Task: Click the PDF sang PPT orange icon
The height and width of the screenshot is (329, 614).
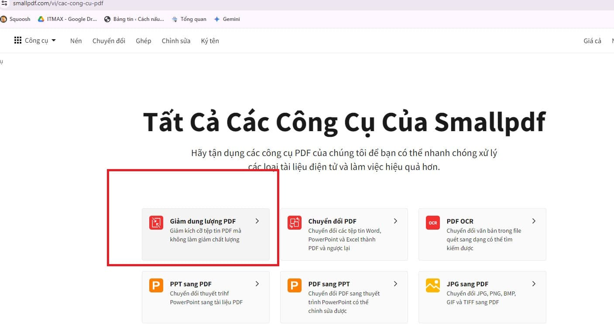Action: (x=295, y=285)
